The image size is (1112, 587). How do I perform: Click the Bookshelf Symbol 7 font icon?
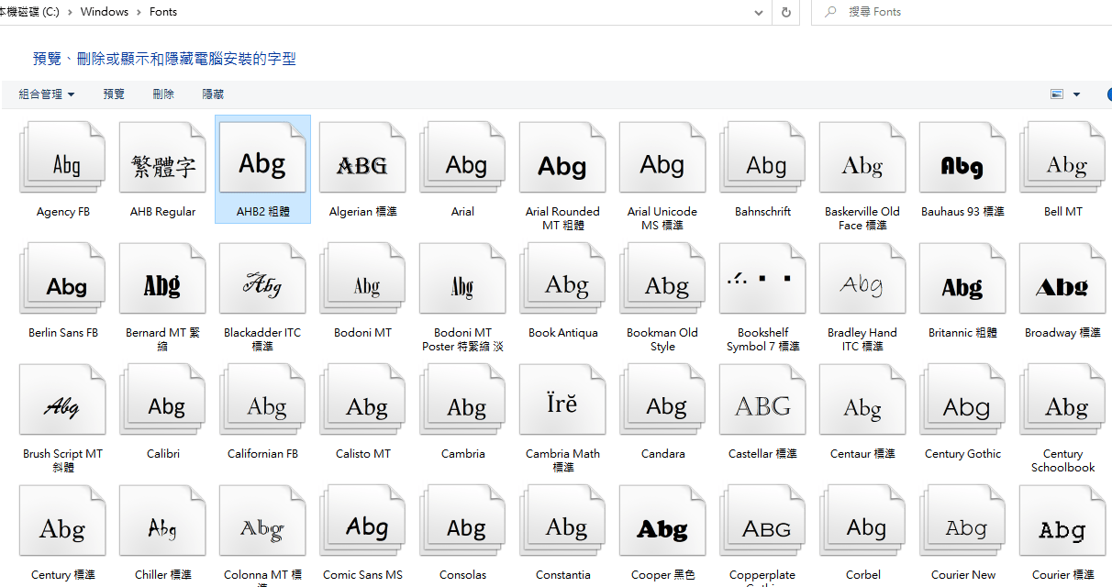(762, 285)
